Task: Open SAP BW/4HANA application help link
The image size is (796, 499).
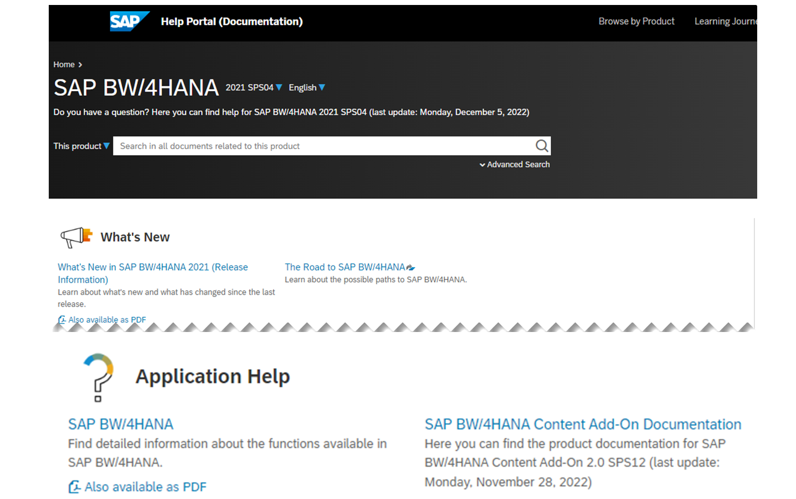Action: pos(121,424)
